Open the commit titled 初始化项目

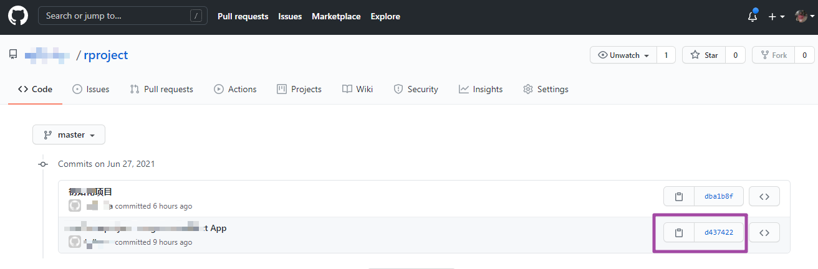click(x=90, y=192)
